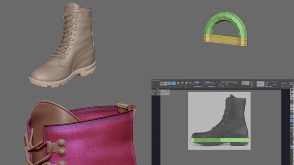Select the Move transform icon
This screenshot has width=294, height=165.
coord(178,83)
